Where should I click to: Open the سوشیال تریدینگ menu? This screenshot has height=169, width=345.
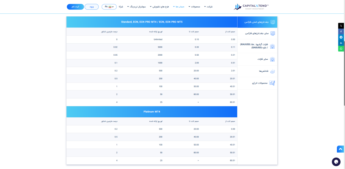point(136,7)
